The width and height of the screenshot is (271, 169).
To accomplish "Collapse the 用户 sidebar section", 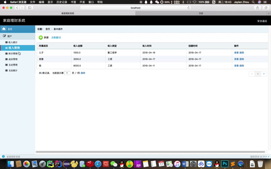I will click(18, 36).
